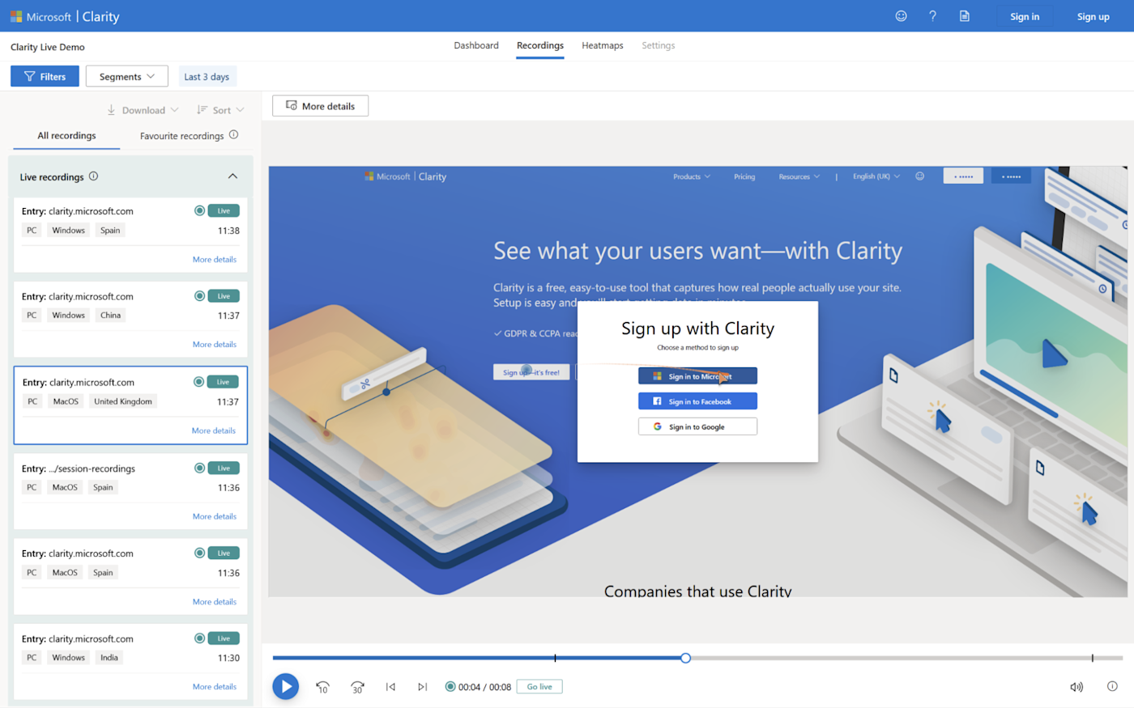1134x708 pixels.
Task: Open the Segments dropdown
Action: [127, 76]
